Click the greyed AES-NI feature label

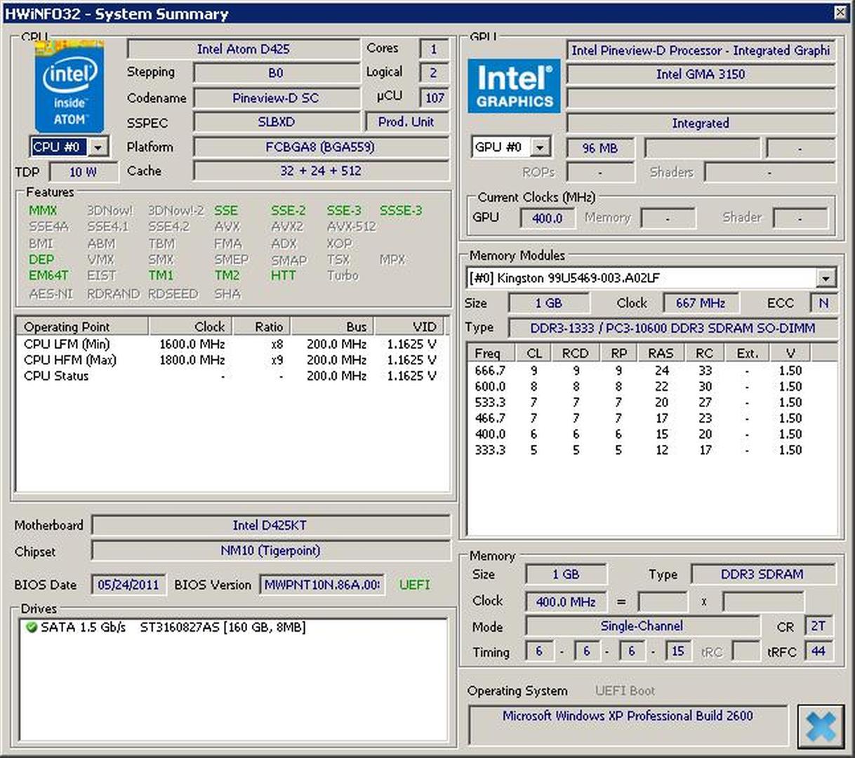[51, 294]
